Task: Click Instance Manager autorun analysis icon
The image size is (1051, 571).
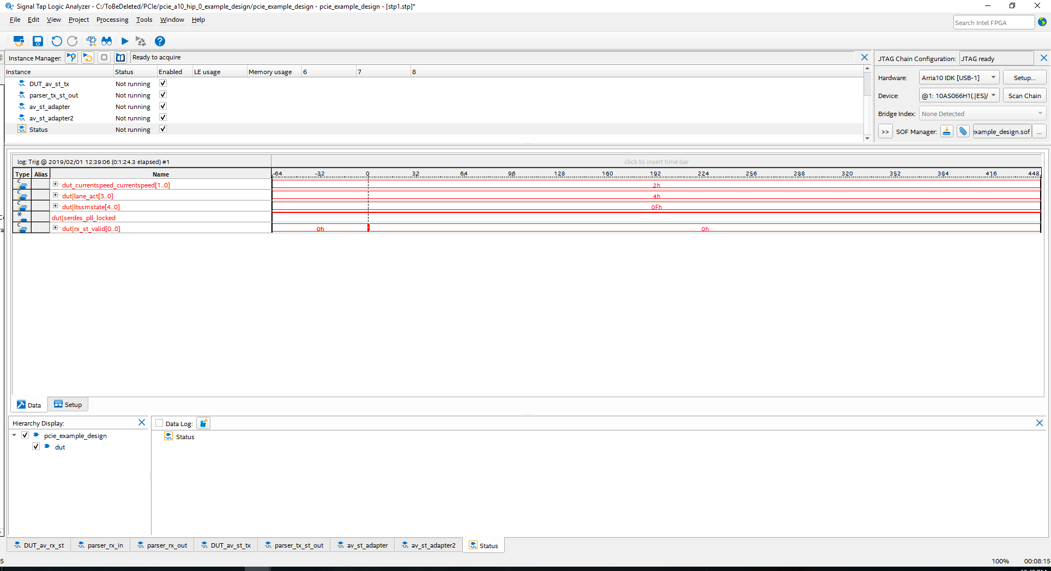Action: point(88,57)
